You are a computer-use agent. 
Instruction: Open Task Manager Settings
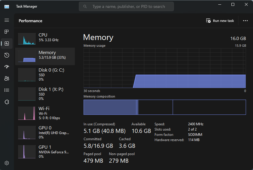7,163
